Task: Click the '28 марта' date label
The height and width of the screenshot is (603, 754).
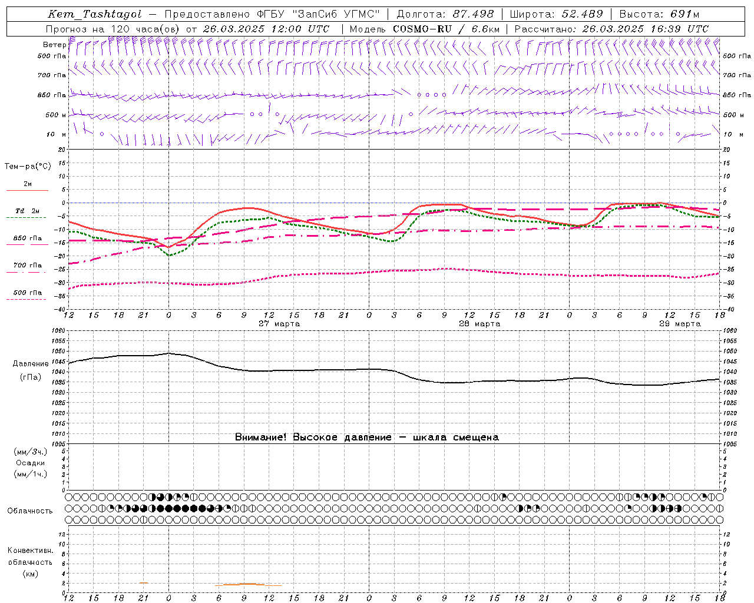Action: (479, 324)
